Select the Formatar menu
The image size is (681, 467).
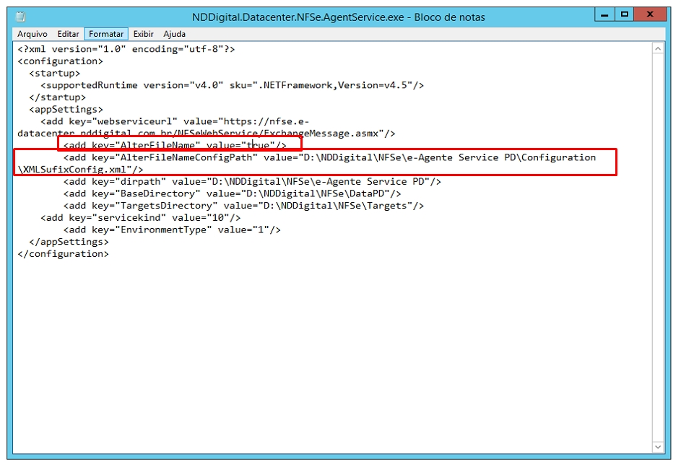[106, 34]
